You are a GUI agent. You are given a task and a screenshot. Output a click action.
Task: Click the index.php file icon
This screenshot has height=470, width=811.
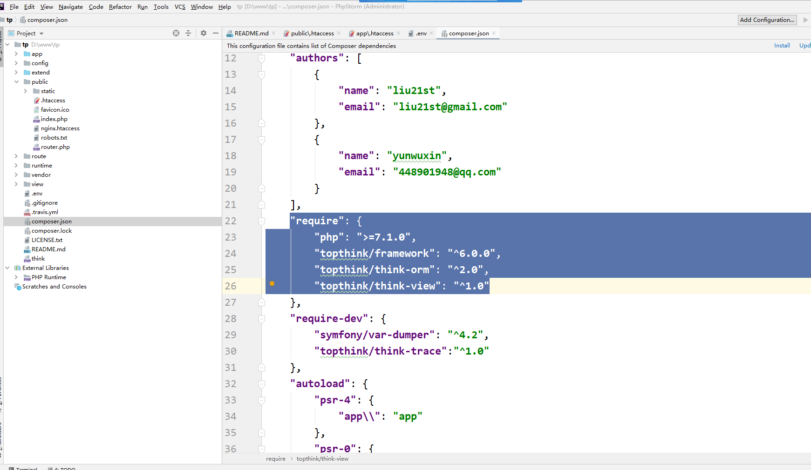(x=36, y=119)
